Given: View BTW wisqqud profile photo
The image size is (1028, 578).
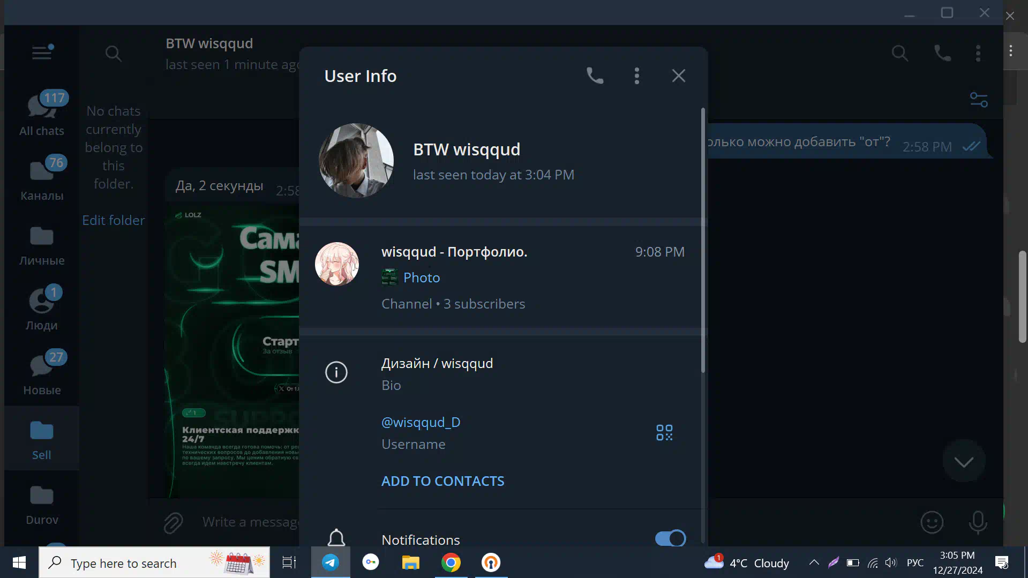Looking at the screenshot, I should coord(356,161).
